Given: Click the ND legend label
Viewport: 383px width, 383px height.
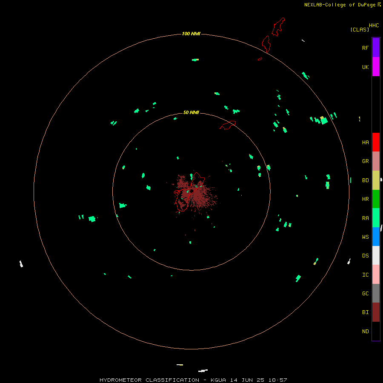Looking at the screenshot, I should 365,332.
